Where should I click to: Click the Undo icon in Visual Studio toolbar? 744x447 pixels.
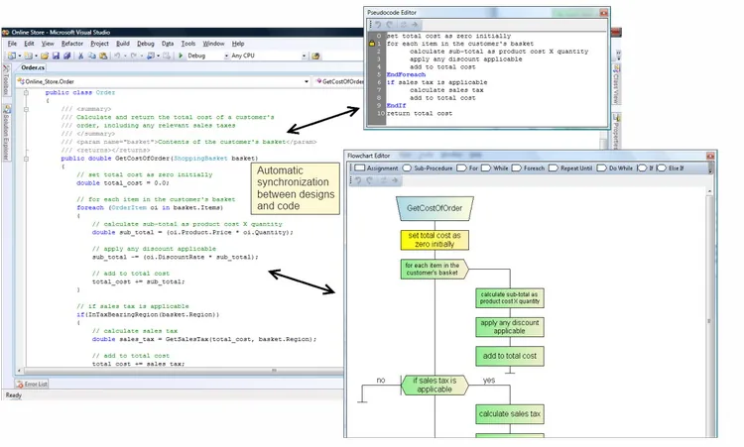click(117, 56)
